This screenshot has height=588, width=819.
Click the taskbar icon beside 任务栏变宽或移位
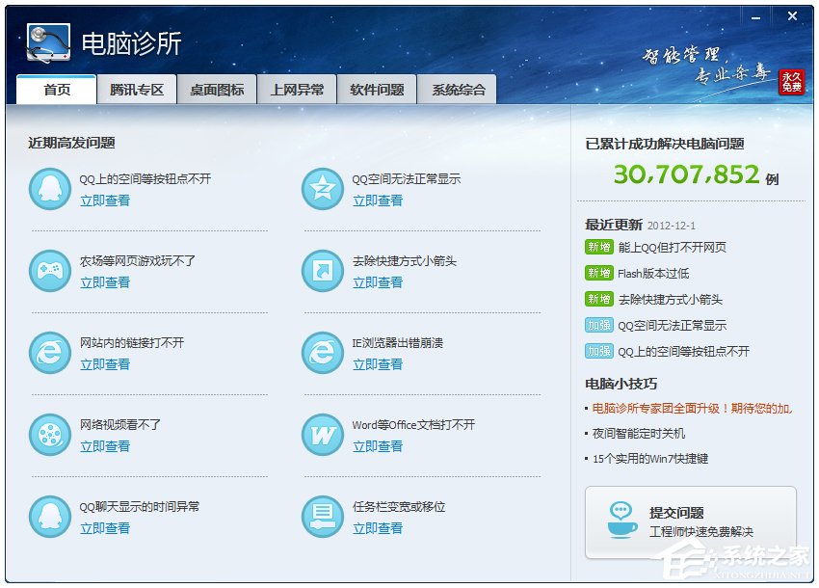[323, 516]
